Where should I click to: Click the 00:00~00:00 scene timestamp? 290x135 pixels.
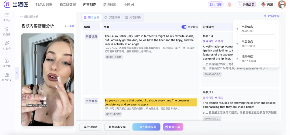(212, 74)
